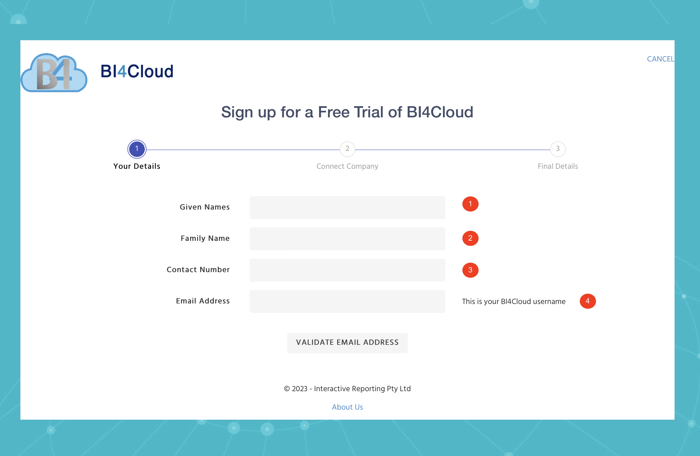This screenshot has width=700, height=456.
Task: Cancel the free trial sign up
Action: (660, 59)
